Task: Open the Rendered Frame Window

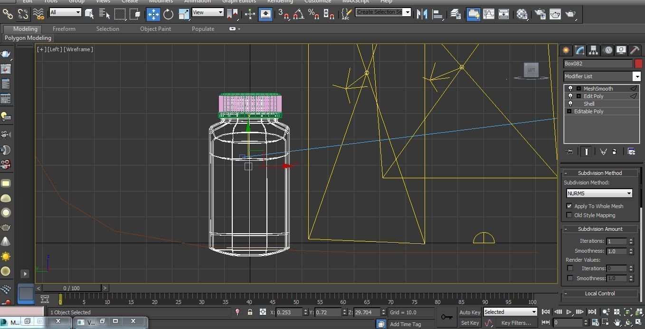Action: tap(555, 14)
